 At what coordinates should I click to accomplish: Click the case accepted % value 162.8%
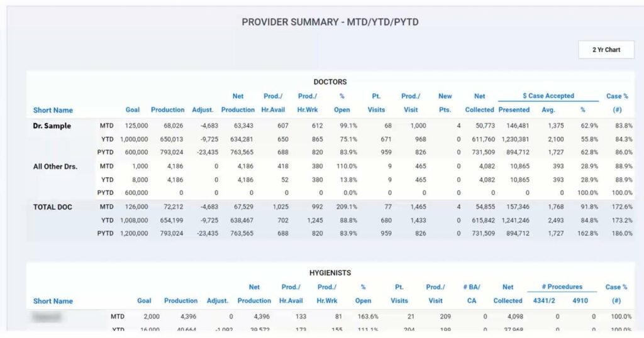click(x=587, y=234)
